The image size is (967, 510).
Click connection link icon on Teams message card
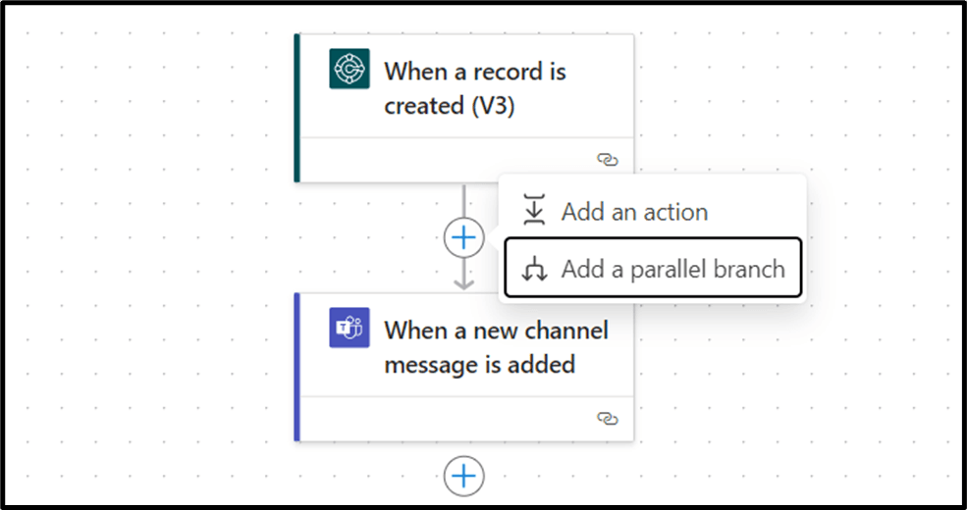pos(608,419)
